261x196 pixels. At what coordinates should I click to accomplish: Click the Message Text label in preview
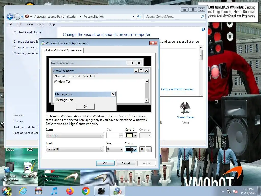point(64,100)
